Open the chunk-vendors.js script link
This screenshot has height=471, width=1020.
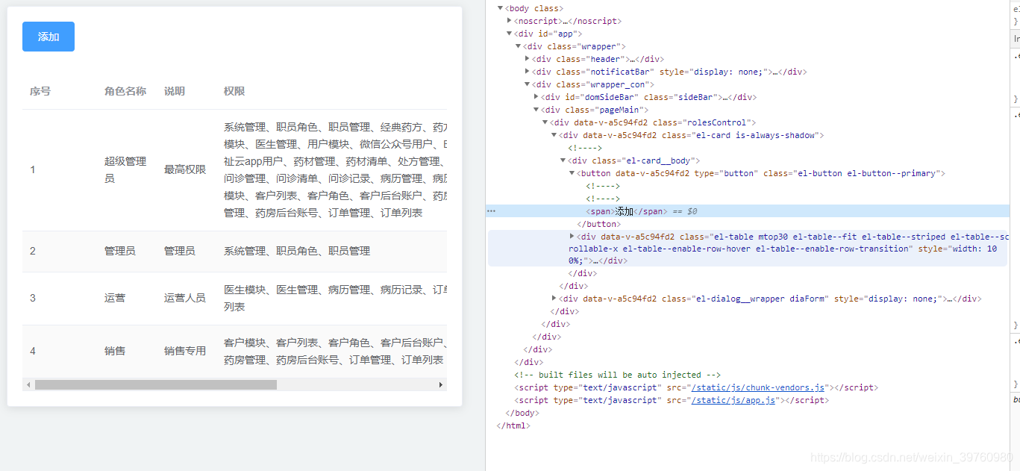(x=757, y=387)
